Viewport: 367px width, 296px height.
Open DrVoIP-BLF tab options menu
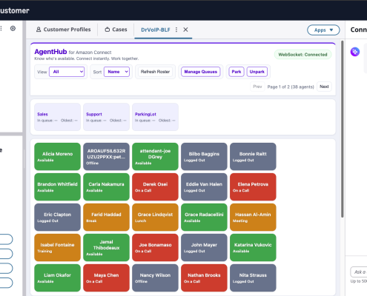(176, 30)
